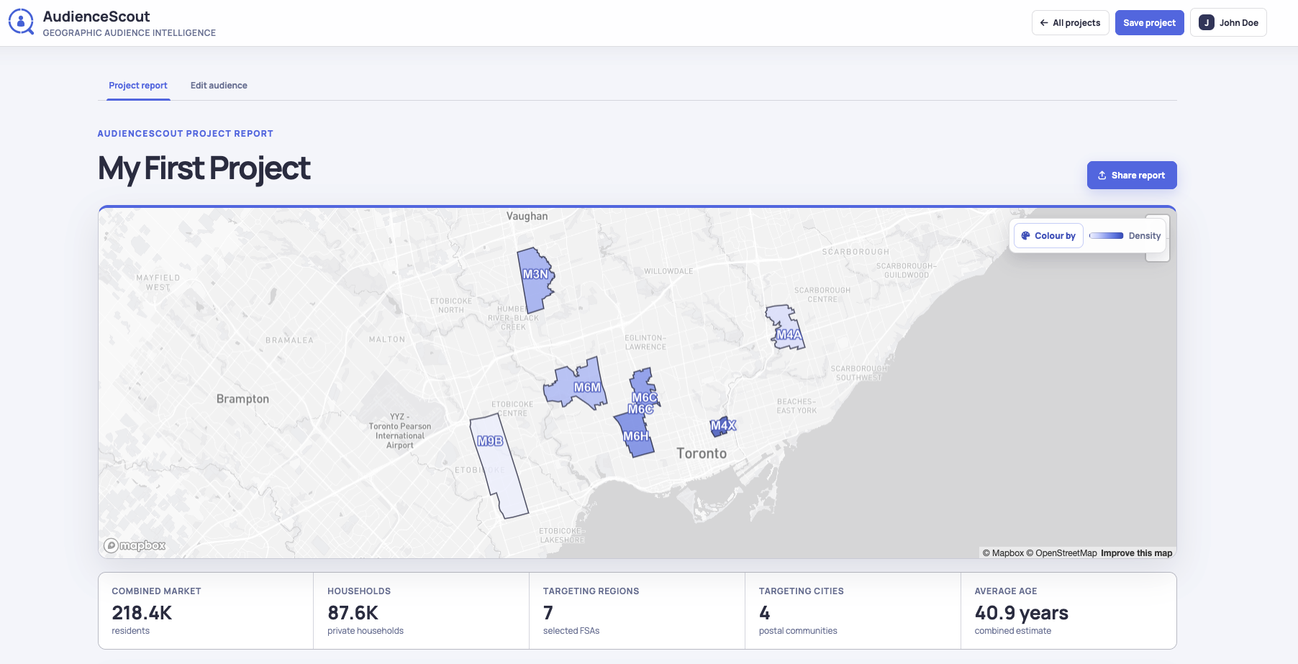Open the John Doe account menu
This screenshot has height=664, width=1298.
(x=1228, y=23)
